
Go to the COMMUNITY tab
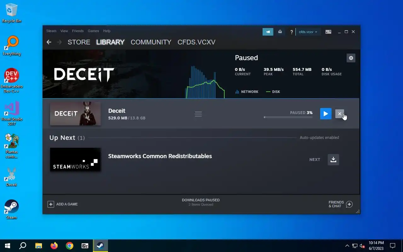(x=151, y=42)
